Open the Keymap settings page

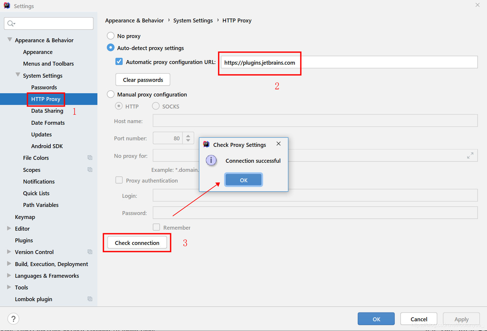25,217
